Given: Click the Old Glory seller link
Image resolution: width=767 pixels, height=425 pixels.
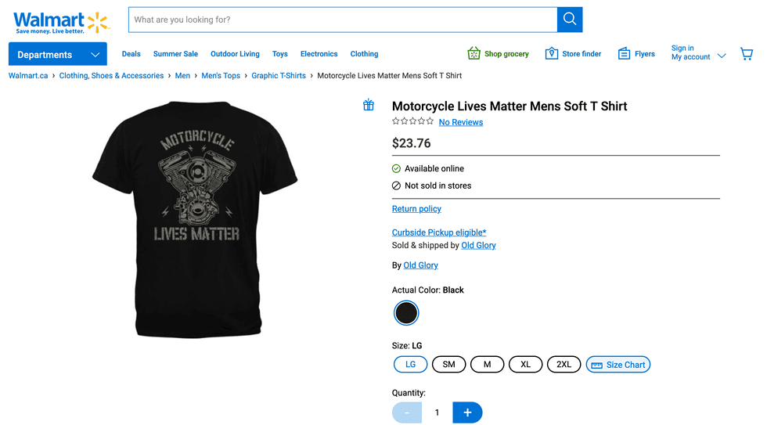Looking at the screenshot, I should click(x=478, y=245).
